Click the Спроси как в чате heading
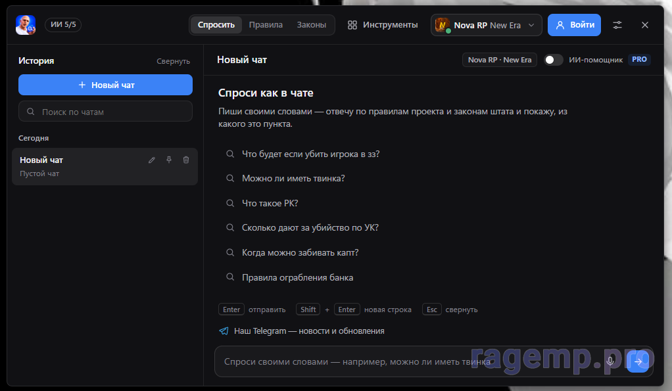 [266, 93]
